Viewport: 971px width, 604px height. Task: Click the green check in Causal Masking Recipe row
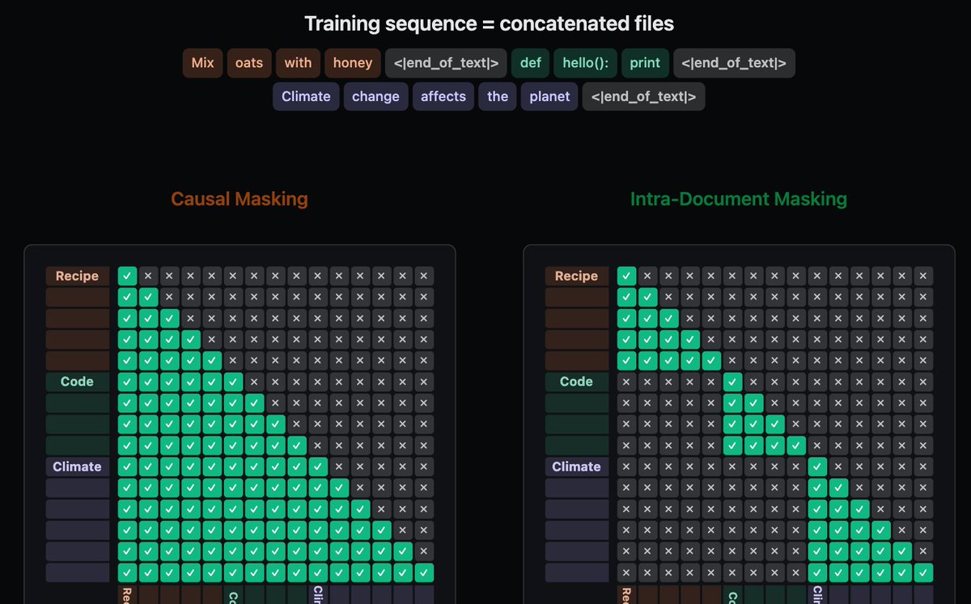tap(127, 276)
